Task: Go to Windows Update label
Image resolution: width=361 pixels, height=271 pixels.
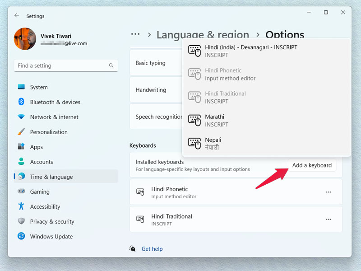Action: point(51,236)
